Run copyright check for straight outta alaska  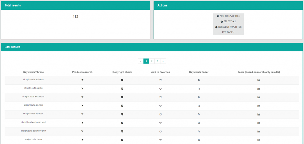click(122, 88)
